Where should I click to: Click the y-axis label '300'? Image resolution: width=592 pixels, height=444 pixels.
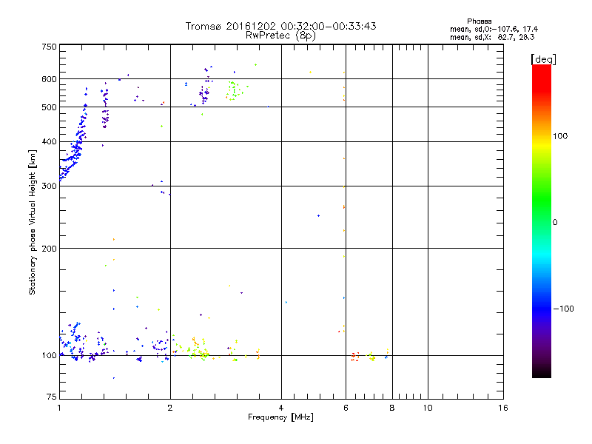(x=49, y=186)
